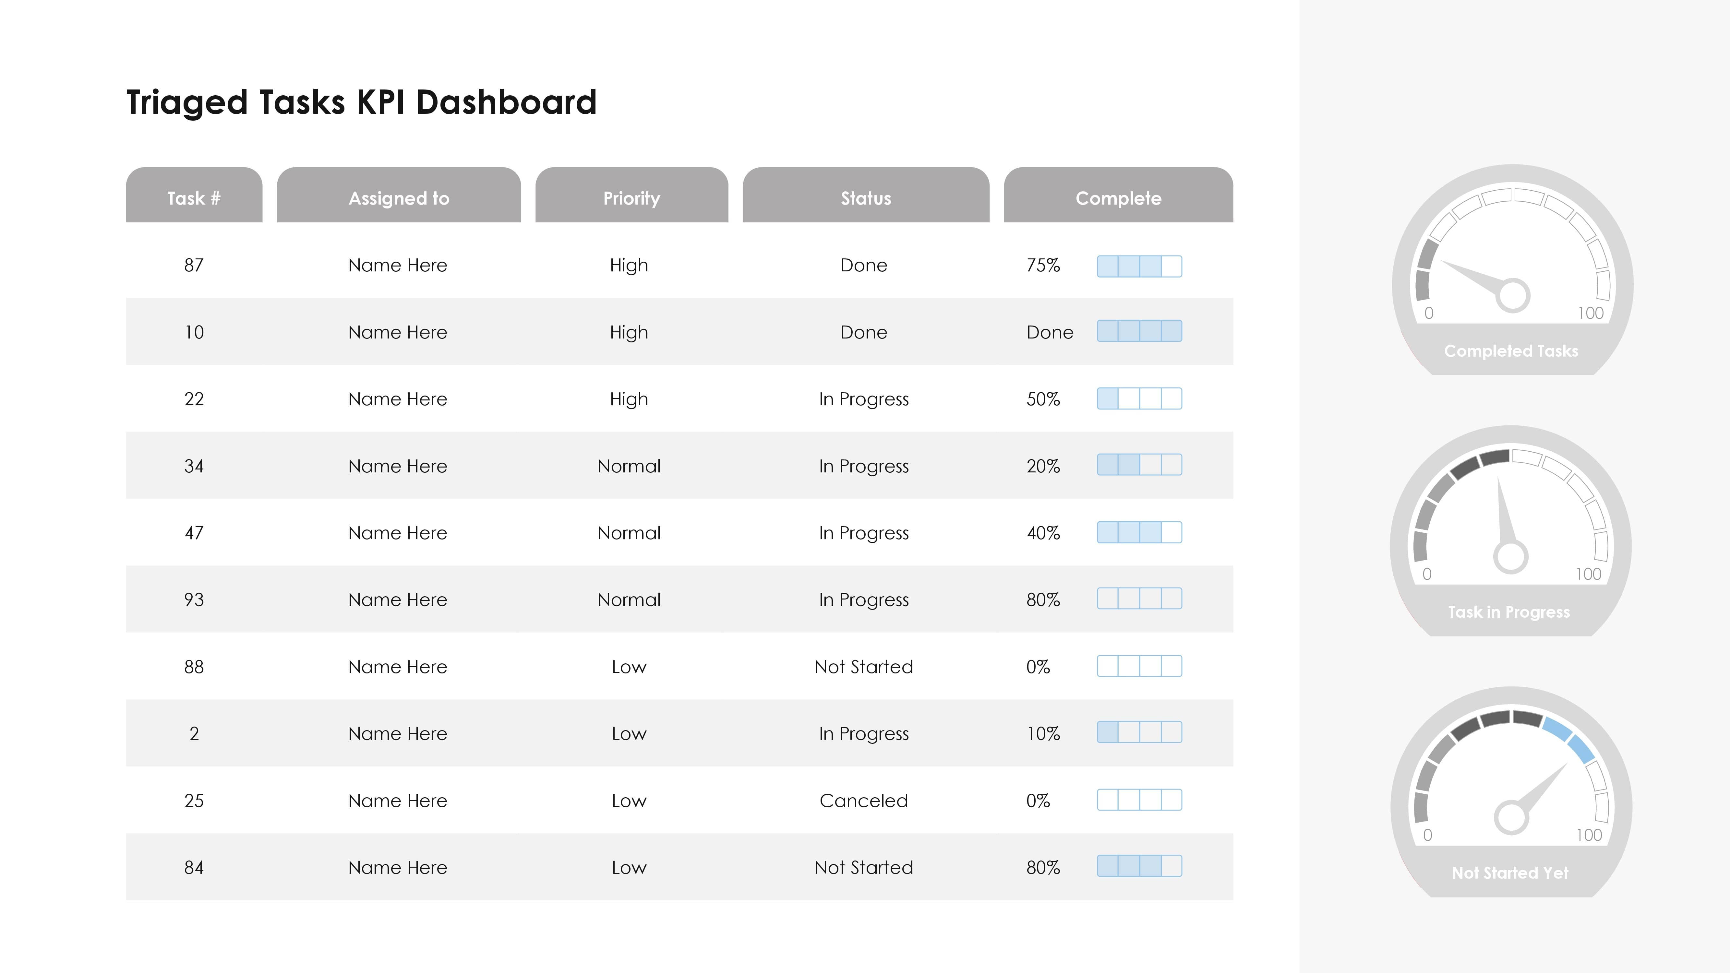1730x973 pixels.
Task: Click task number 88
Action: click(194, 667)
